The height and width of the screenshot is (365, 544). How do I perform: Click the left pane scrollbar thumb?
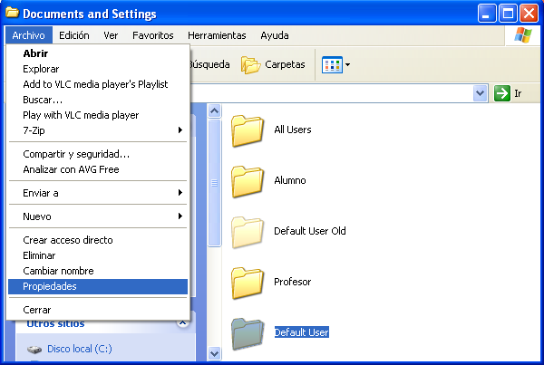(215, 181)
